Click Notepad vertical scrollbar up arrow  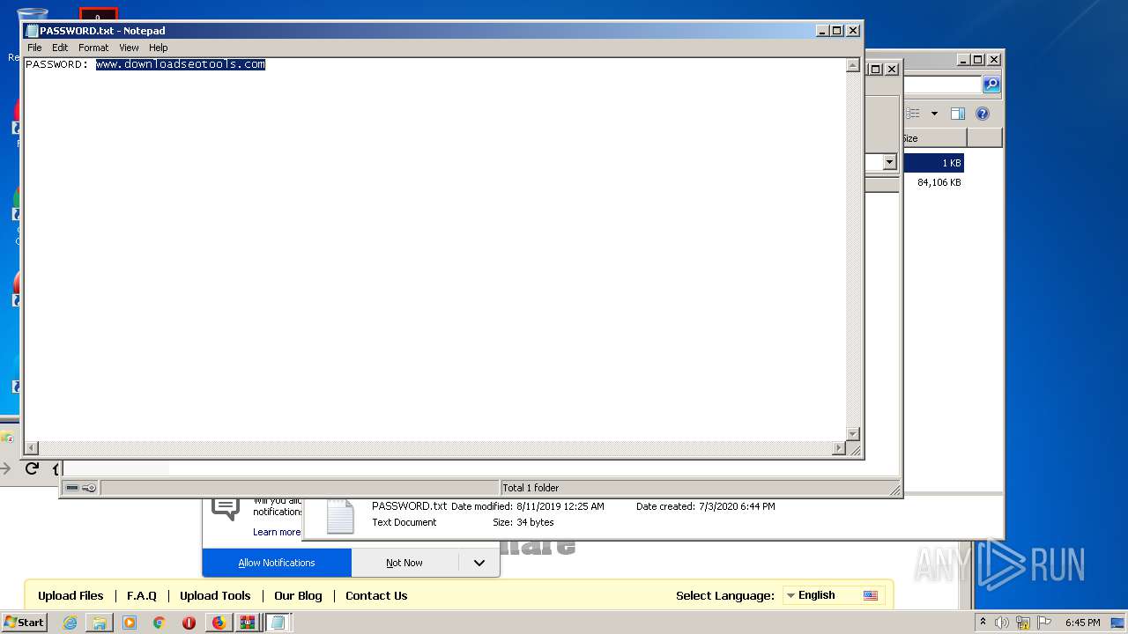(x=852, y=65)
